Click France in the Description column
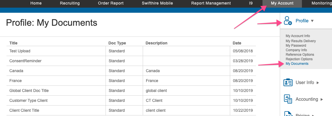Image resolution: width=332 pixels, height=116 pixels. [x=152, y=81]
